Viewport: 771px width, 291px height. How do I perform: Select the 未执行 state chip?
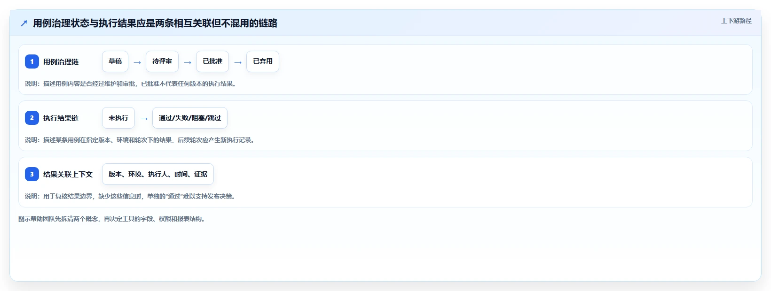(118, 118)
